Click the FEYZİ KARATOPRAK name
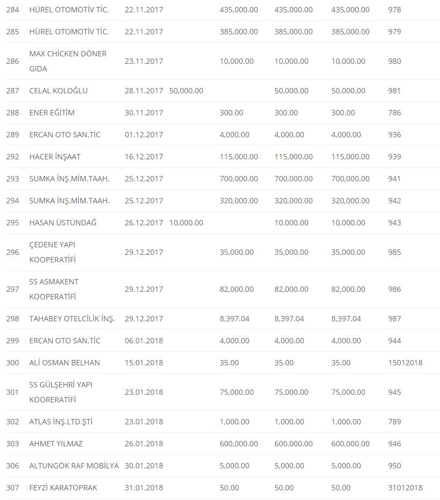Viewport: 440px width, 500px height. [63, 488]
